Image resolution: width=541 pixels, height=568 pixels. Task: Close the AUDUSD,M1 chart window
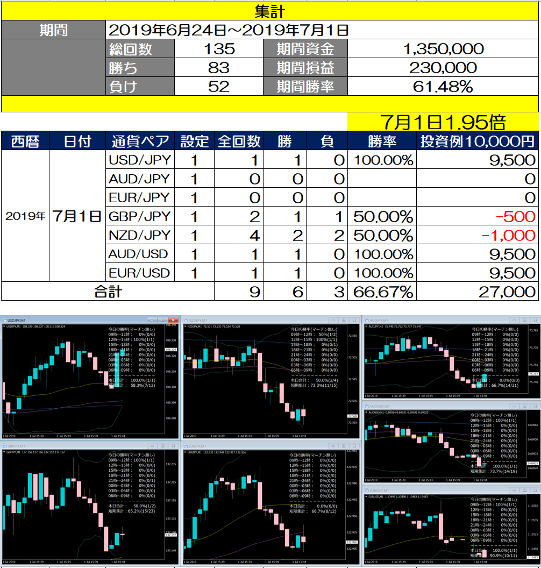pos(535,407)
